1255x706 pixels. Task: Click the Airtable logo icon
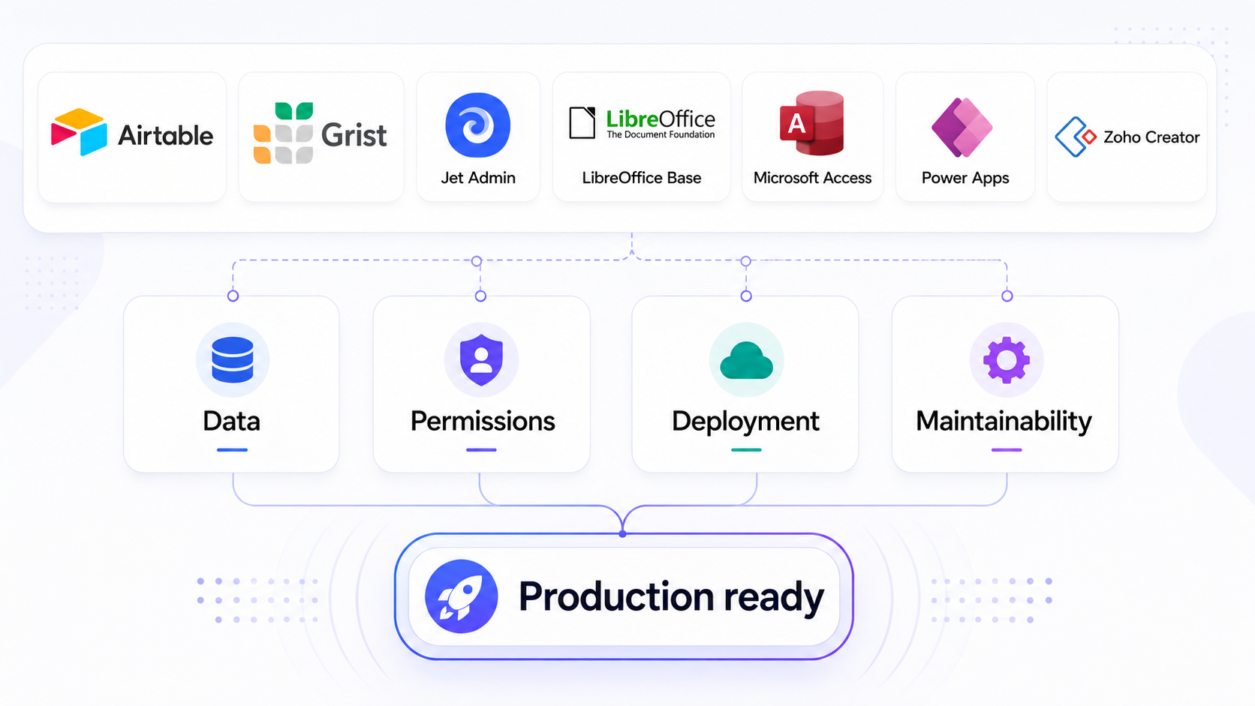[80, 132]
